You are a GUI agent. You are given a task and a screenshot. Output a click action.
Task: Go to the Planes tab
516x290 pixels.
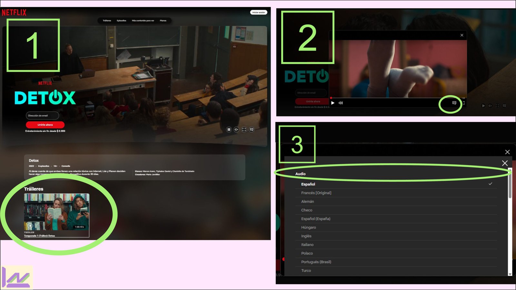tap(163, 21)
